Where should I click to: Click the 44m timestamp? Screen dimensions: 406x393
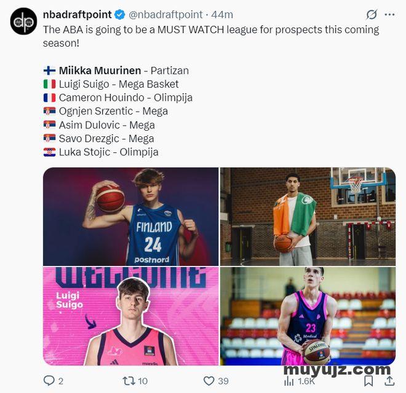click(x=222, y=15)
